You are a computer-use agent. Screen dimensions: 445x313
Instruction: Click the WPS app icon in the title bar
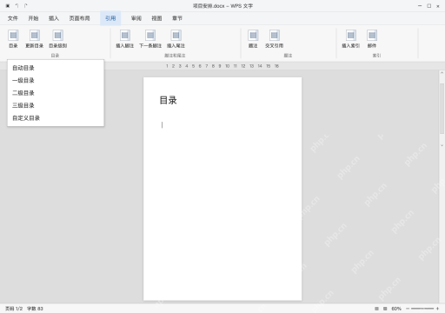point(8,5)
